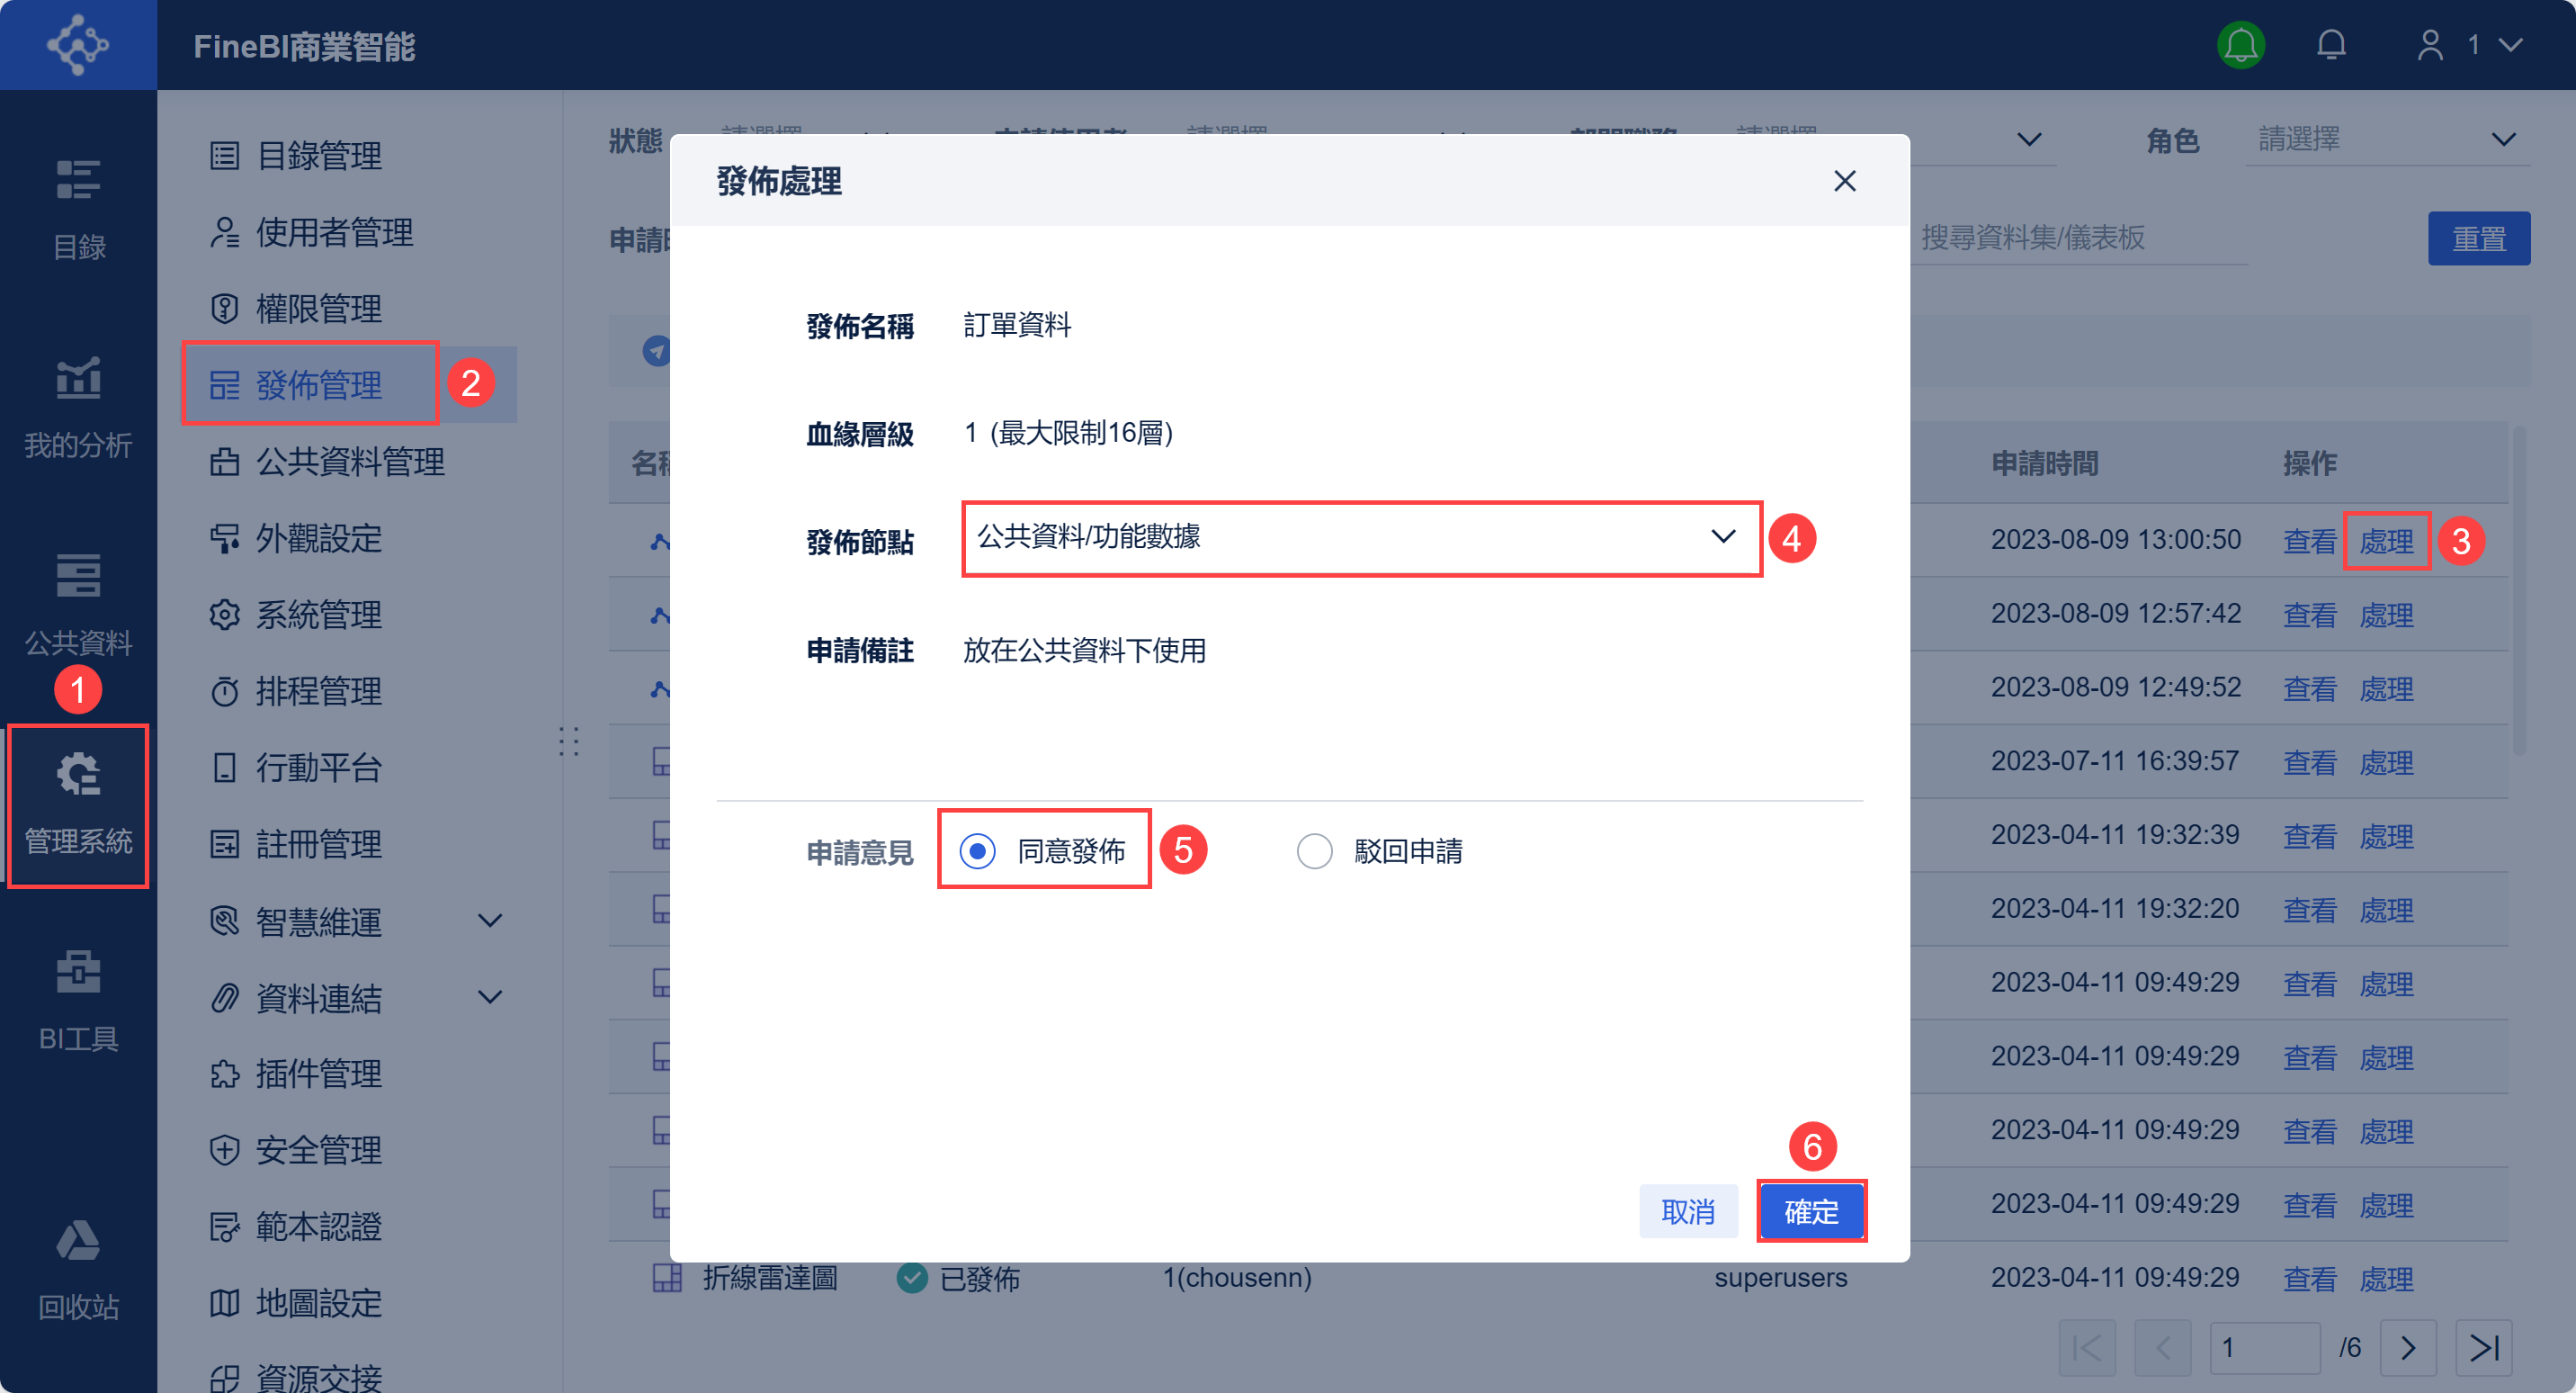Open 發佈管理 menu item
2576x1393 pixels.
318,384
